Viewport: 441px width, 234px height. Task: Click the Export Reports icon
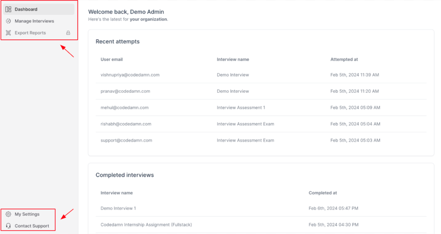[9, 33]
